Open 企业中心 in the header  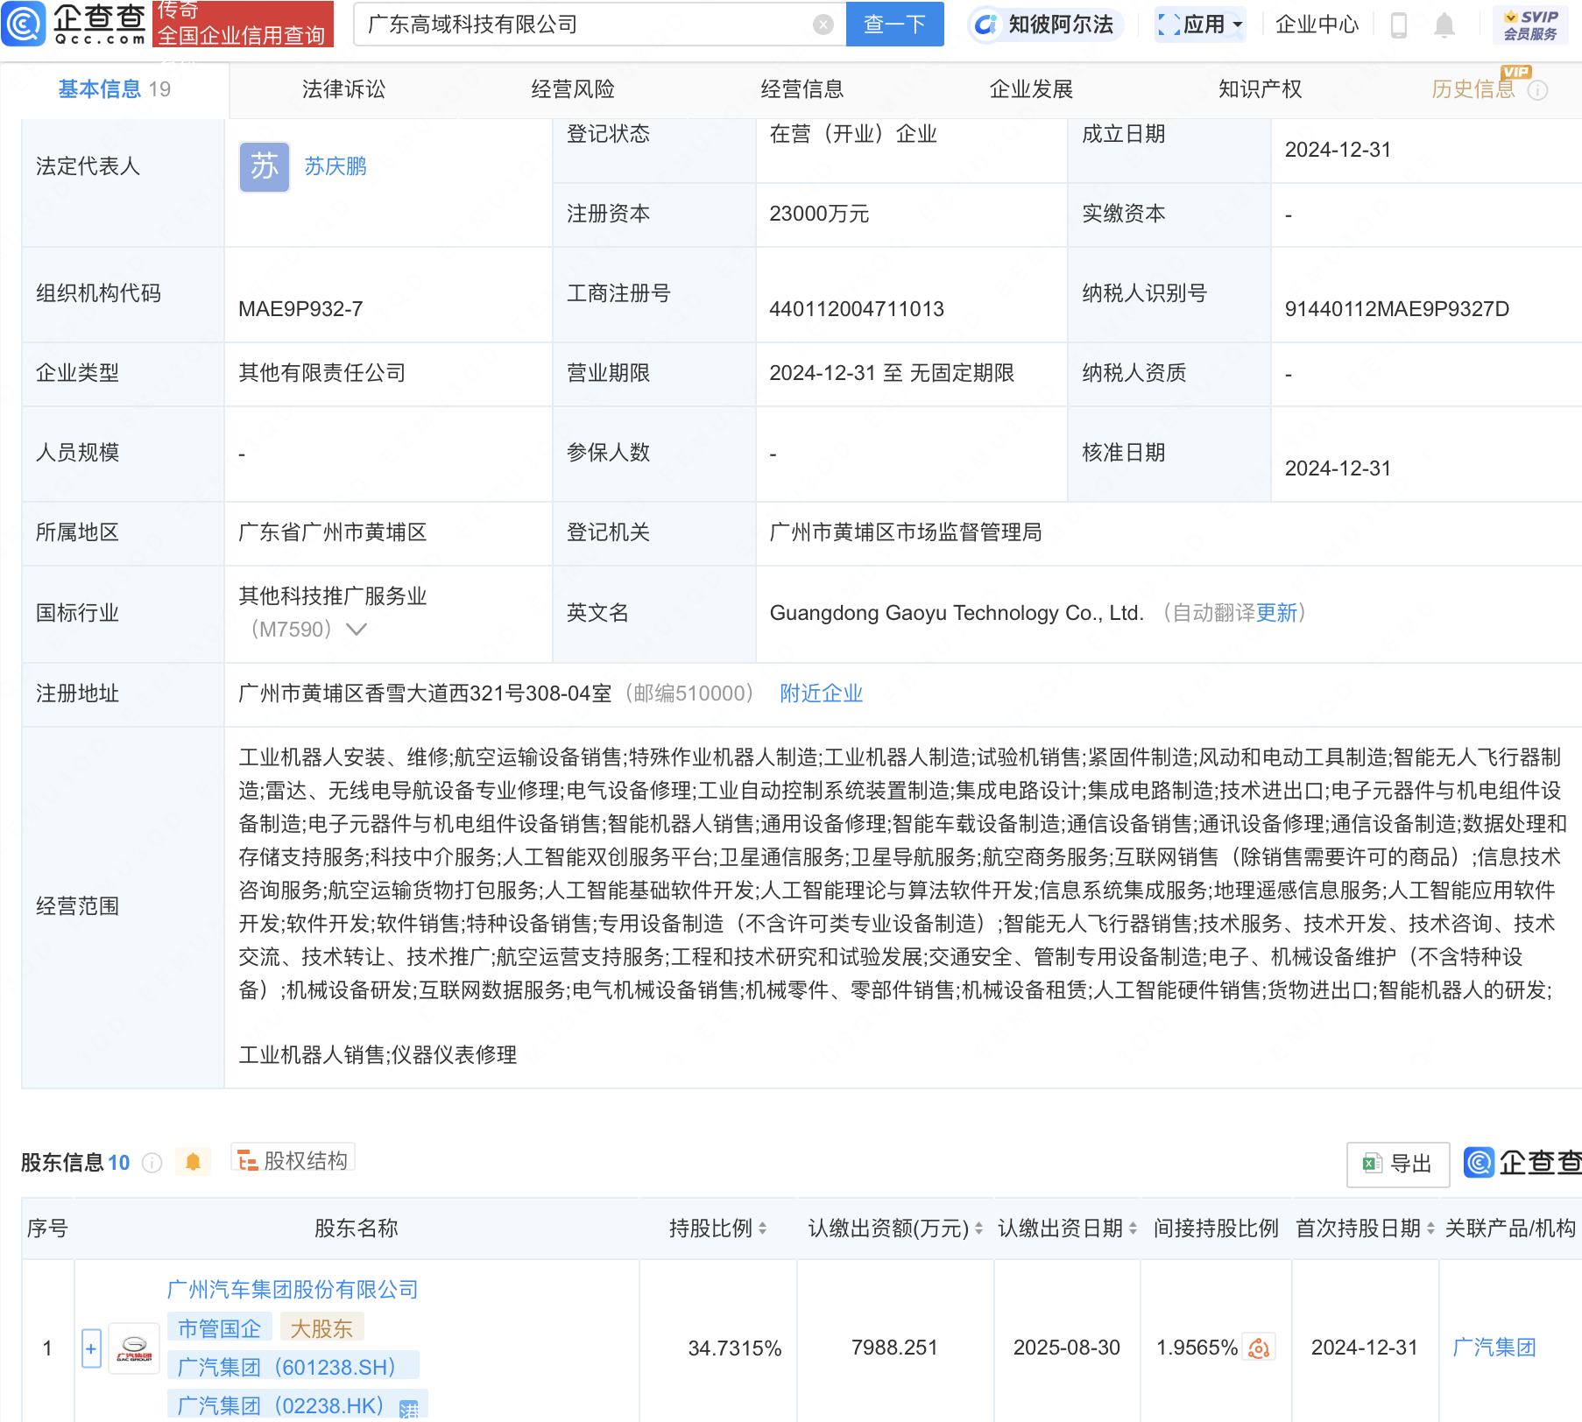pos(1317,25)
